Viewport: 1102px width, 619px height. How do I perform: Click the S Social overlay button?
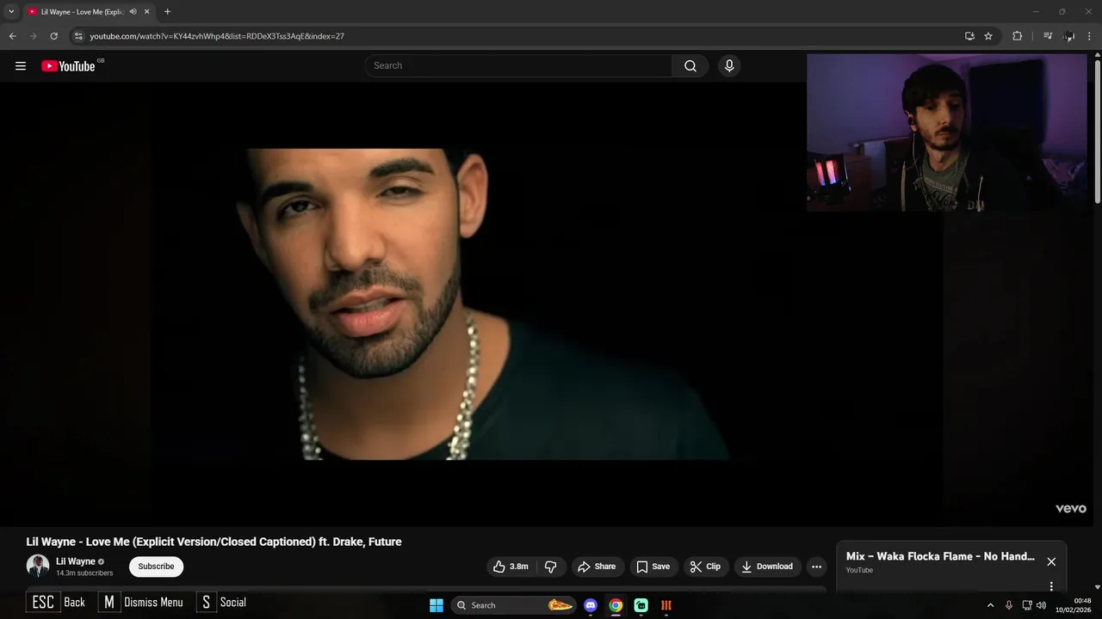pyautogui.click(x=222, y=603)
